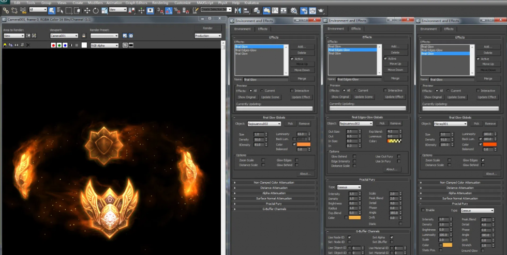Viewport: 507px width, 255px height.
Task: Click the Size value field in first window
Action: tap(259, 134)
